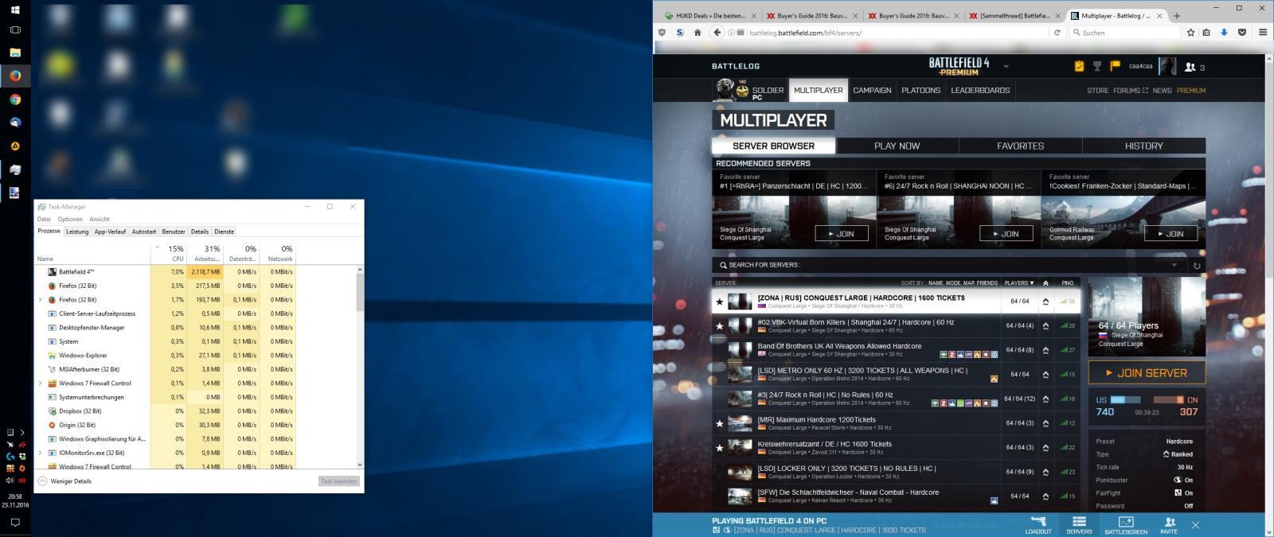Expand Windows 7 Firewall Control process
1274x537 pixels.
click(41, 383)
